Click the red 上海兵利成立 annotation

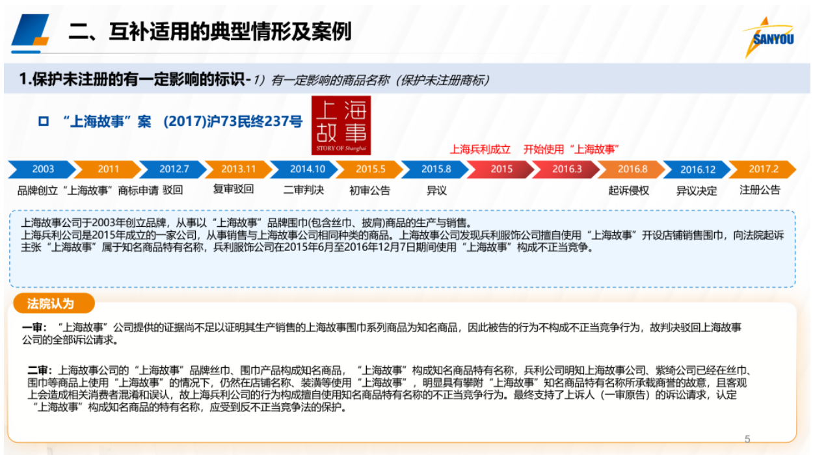[x=480, y=149]
